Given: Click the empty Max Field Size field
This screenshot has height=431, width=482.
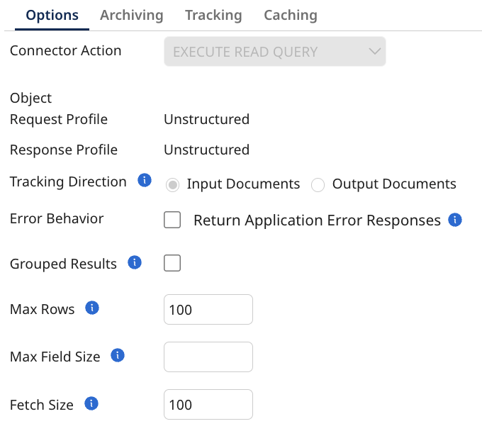Looking at the screenshot, I should pyautogui.click(x=208, y=357).
